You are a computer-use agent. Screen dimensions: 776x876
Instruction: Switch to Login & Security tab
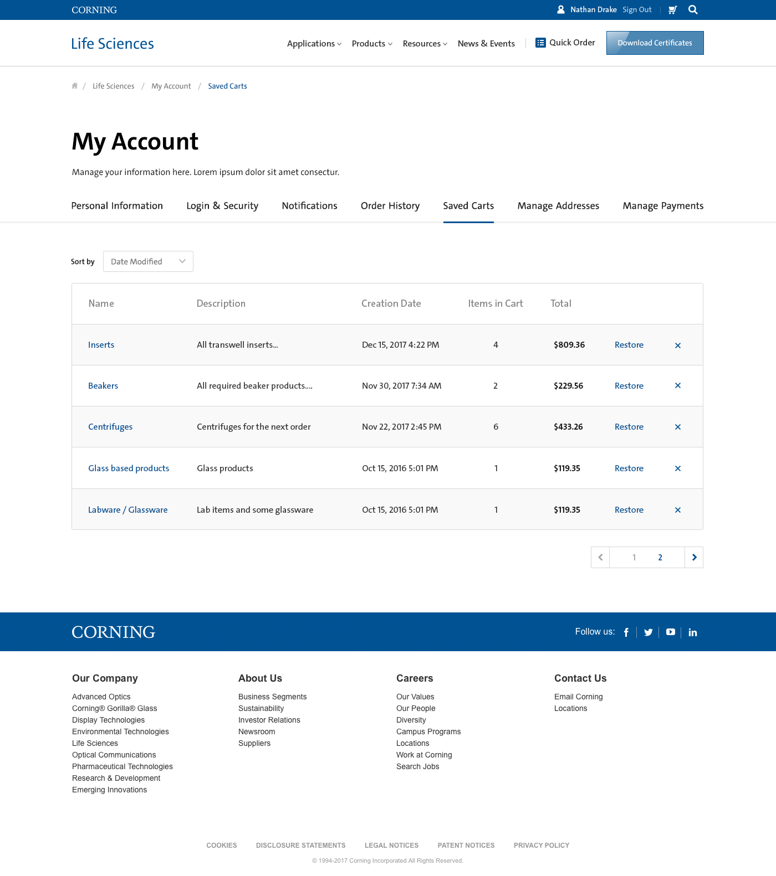click(x=222, y=206)
